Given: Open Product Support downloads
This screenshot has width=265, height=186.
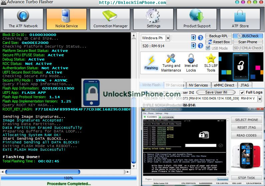Looking at the screenshot, I should [197, 19].
